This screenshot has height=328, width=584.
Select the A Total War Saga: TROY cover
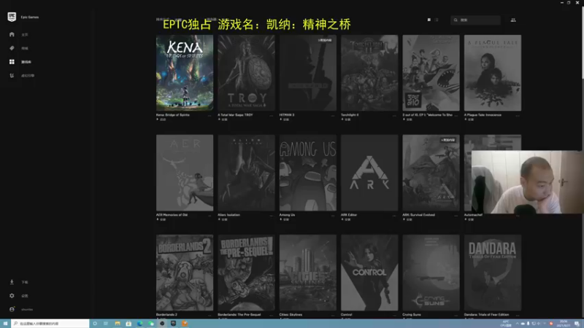pyautogui.click(x=246, y=73)
